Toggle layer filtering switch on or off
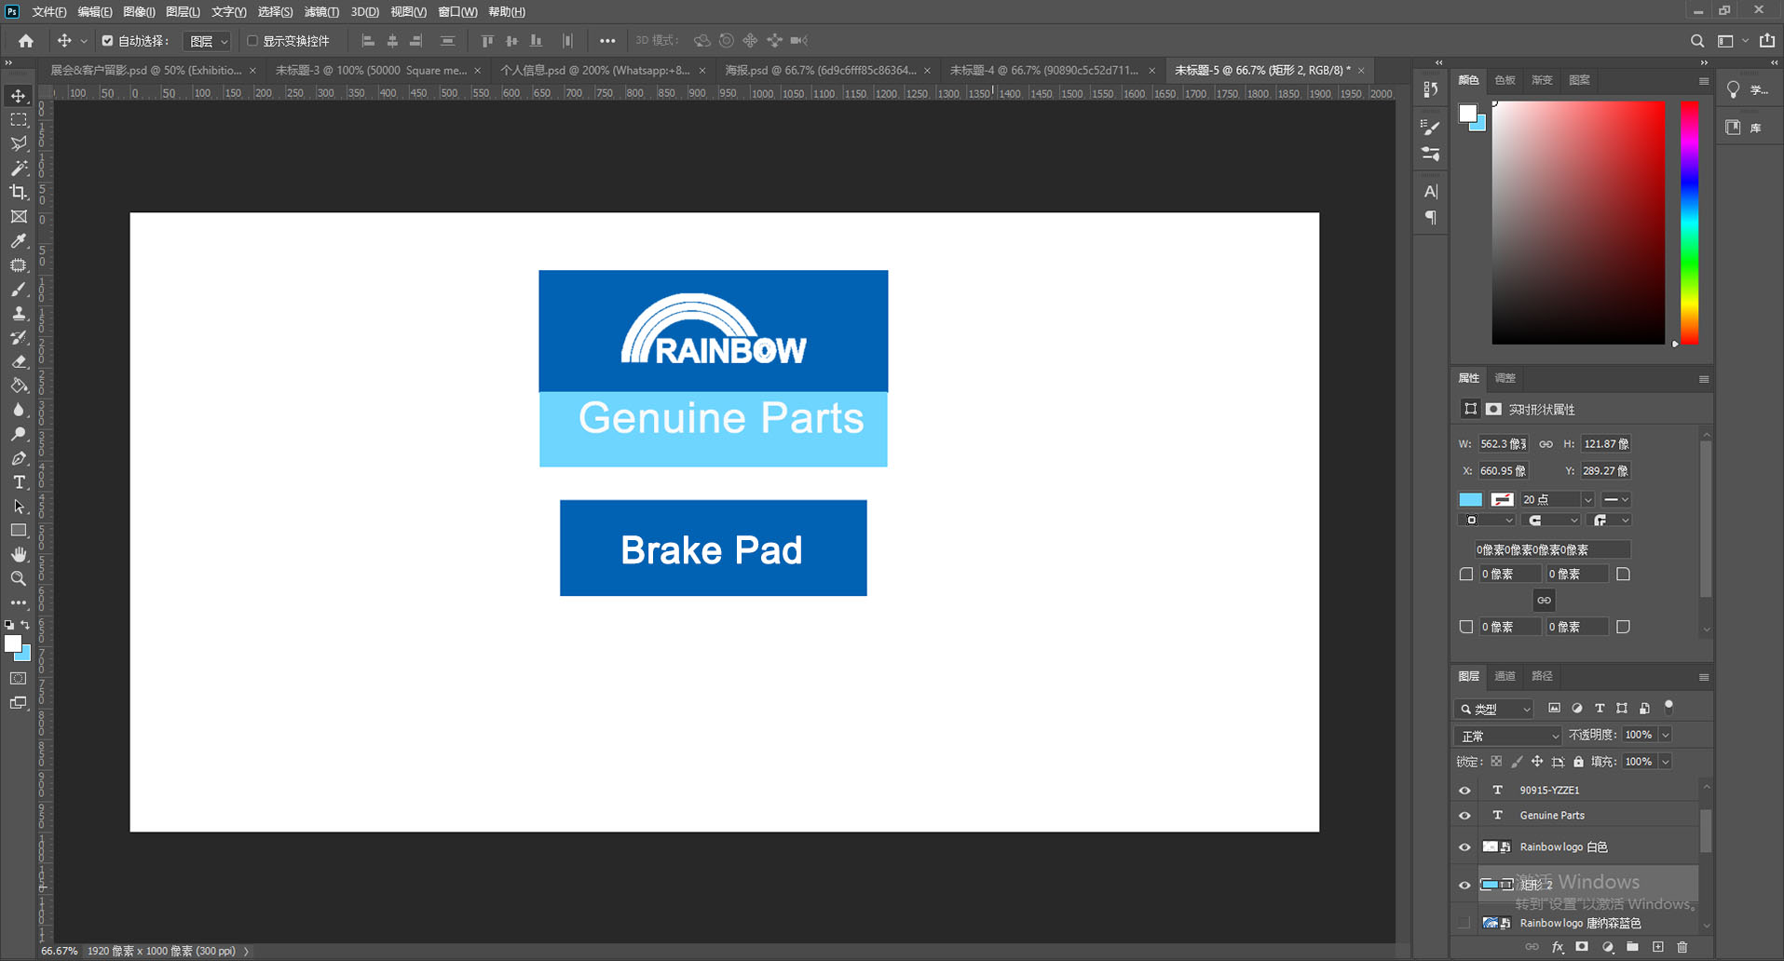Viewport: 1784px width, 961px height. click(1669, 707)
